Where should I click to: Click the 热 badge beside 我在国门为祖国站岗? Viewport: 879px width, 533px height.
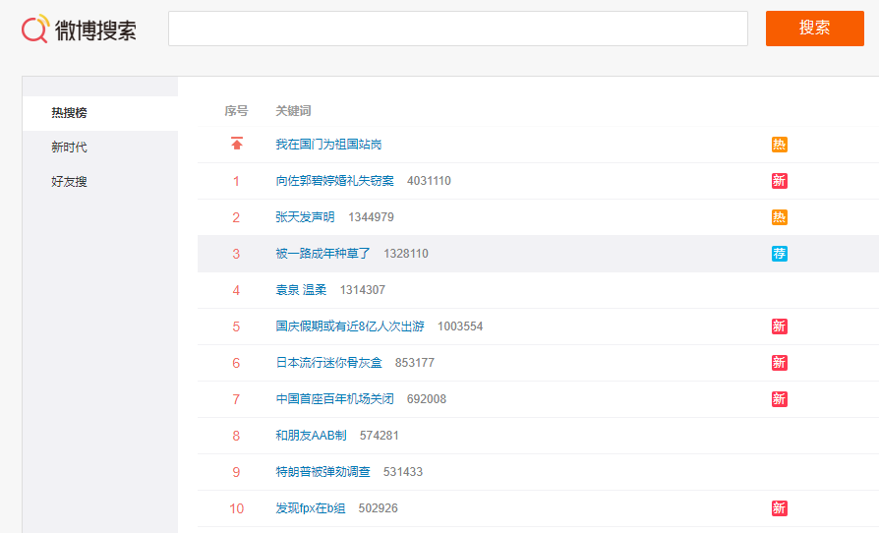780,145
